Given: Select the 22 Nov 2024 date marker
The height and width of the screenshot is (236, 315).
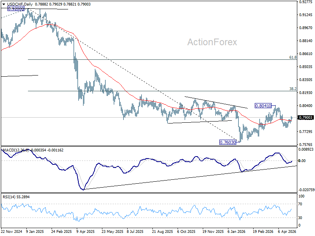Looking at the screenshot, I should (x=12, y=232).
